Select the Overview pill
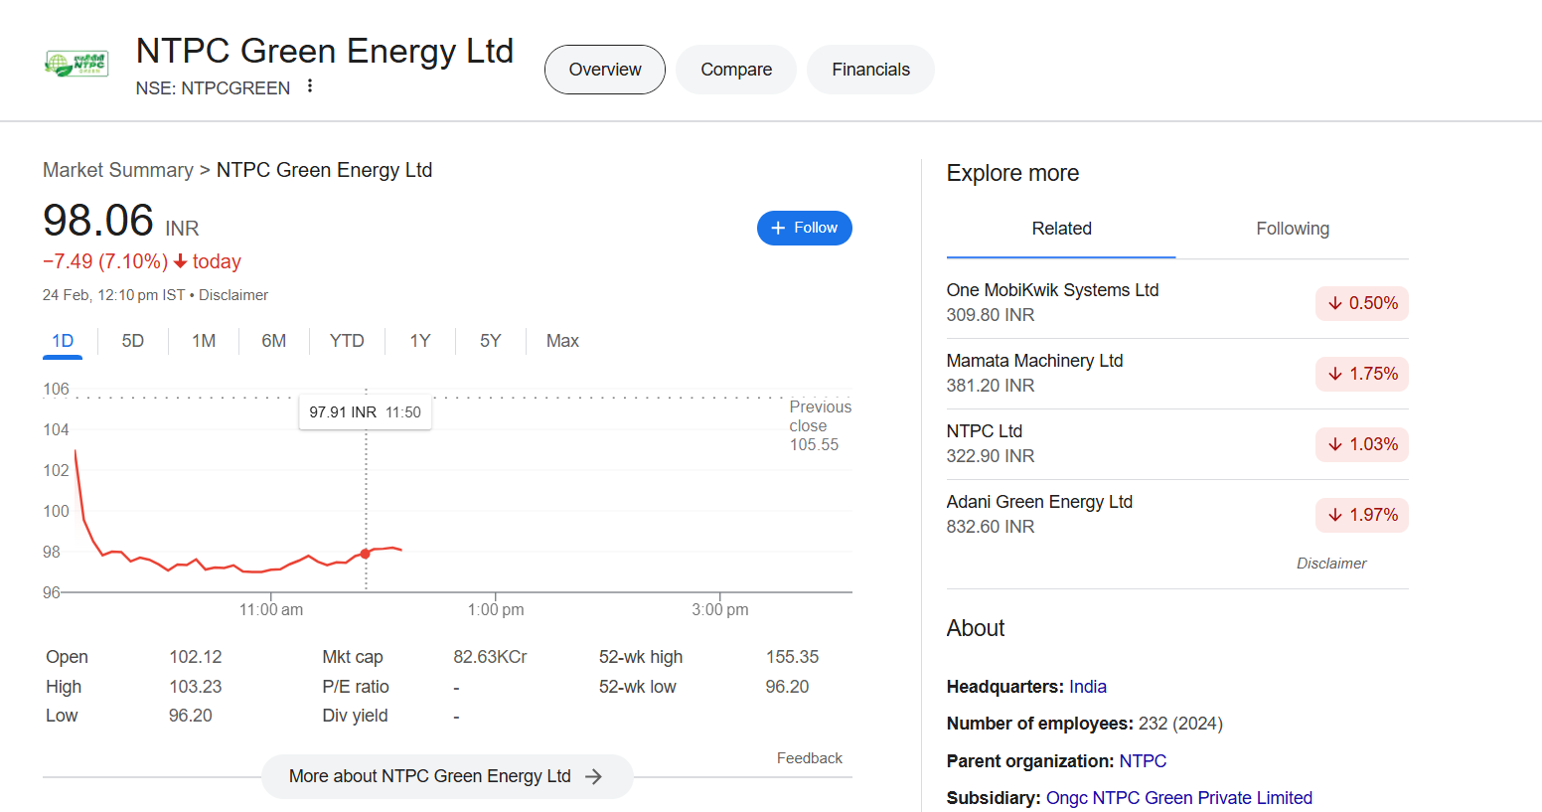 [x=604, y=70]
